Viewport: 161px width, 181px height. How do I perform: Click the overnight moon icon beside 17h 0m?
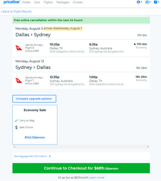135,44
